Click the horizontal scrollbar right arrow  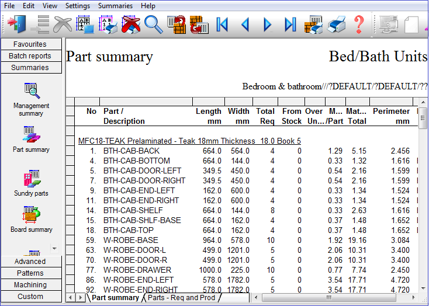pos(413,297)
